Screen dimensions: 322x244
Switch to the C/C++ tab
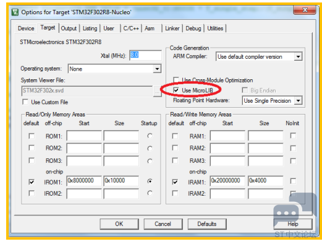[x=131, y=28]
